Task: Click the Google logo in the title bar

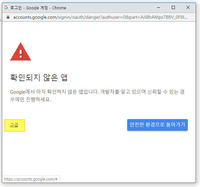Action: (6, 7)
